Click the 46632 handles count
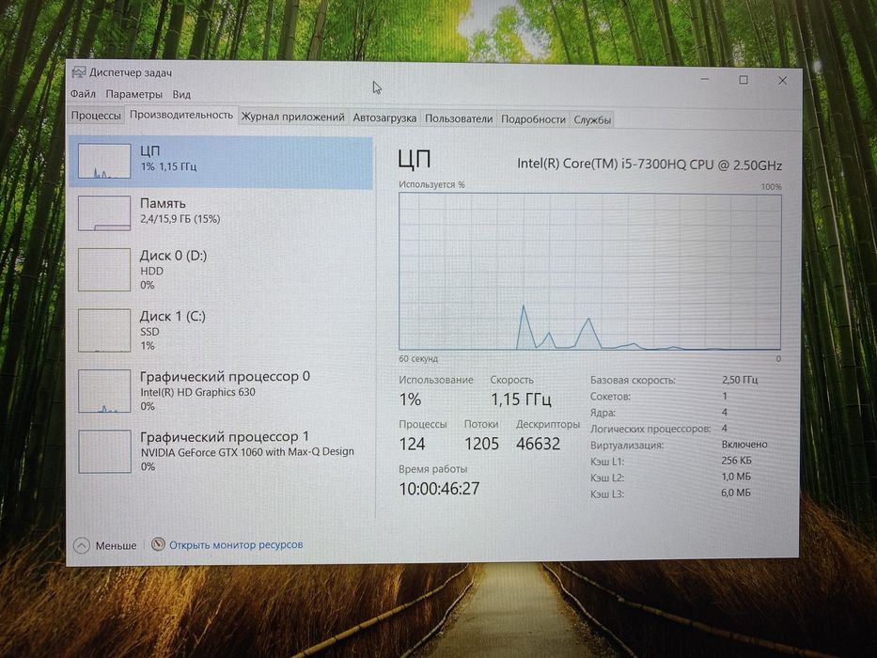Viewport: 877px width, 658px height. [538, 444]
